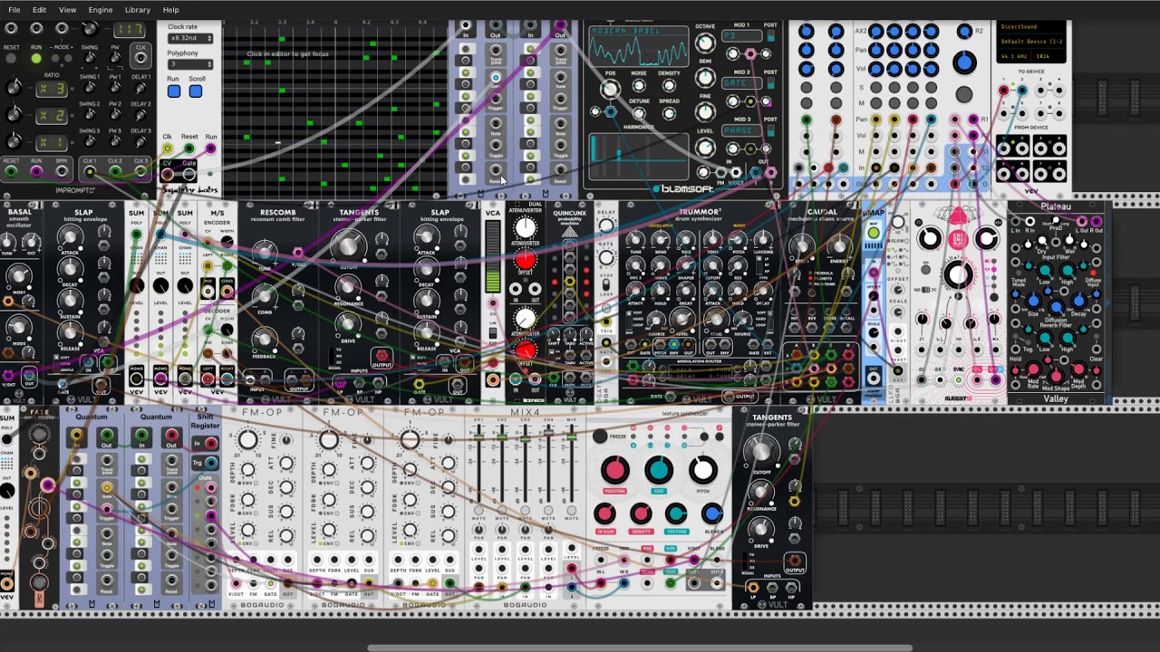Click the master CLK output jack beside PW

coord(140,60)
